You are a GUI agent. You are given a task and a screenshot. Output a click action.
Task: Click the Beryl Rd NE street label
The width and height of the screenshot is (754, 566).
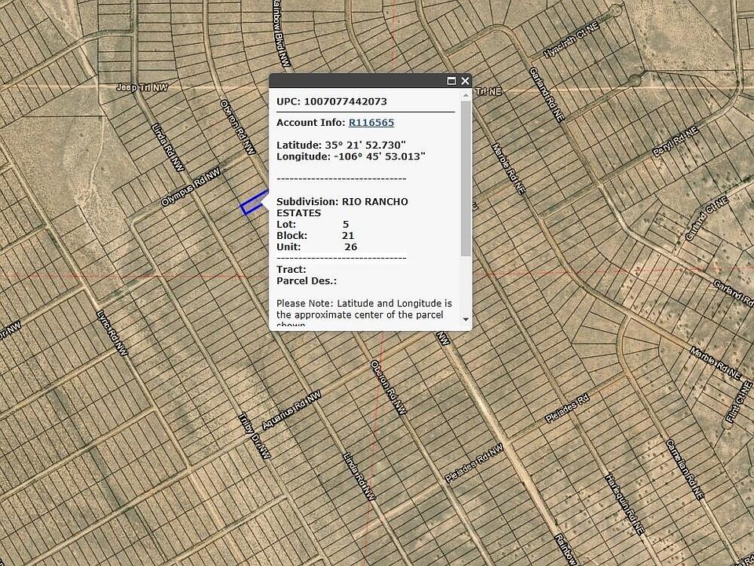(675, 141)
